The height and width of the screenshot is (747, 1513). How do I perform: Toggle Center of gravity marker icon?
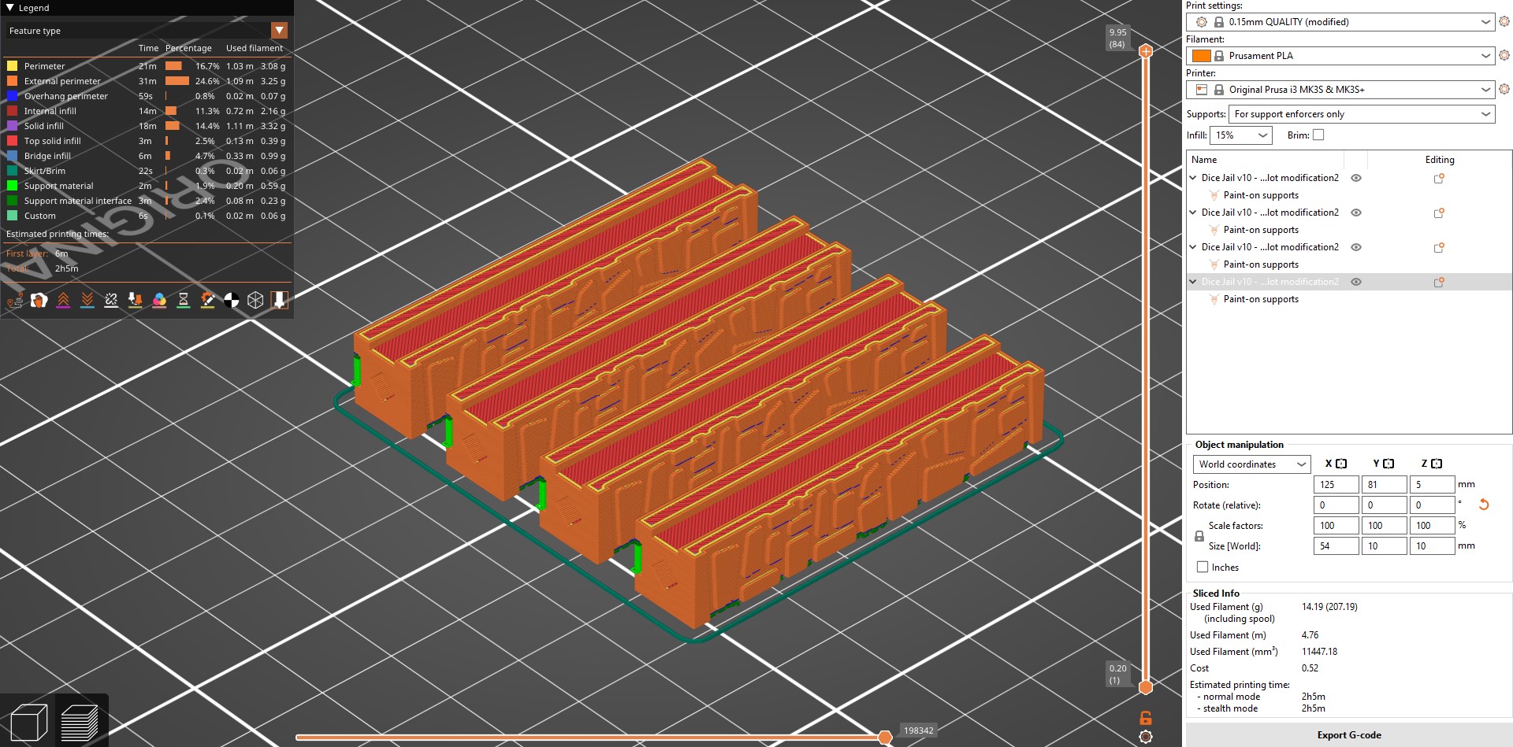[x=232, y=300]
